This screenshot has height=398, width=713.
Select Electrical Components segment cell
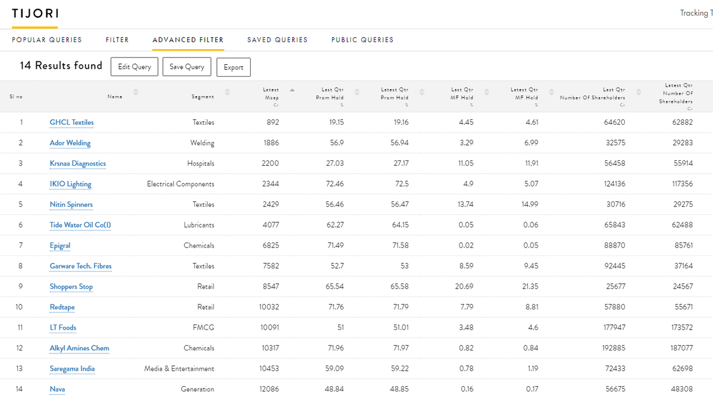(181, 184)
